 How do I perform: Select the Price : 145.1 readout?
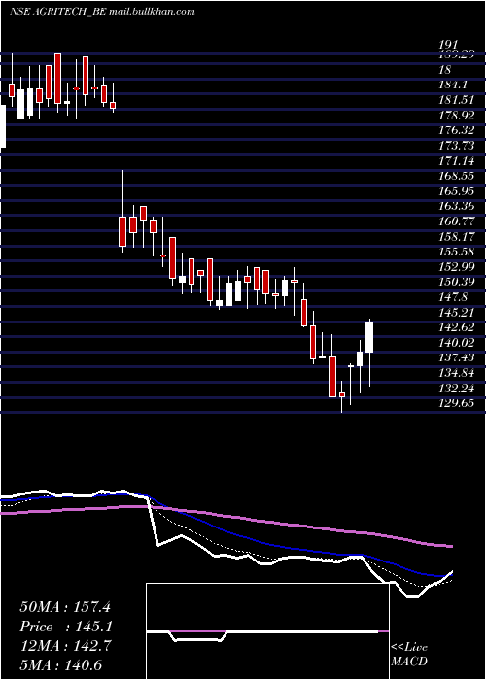[x=66, y=627]
